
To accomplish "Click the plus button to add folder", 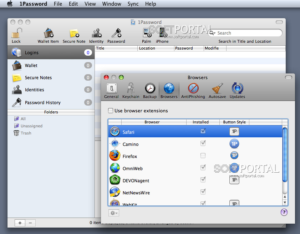I will coord(20,223).
